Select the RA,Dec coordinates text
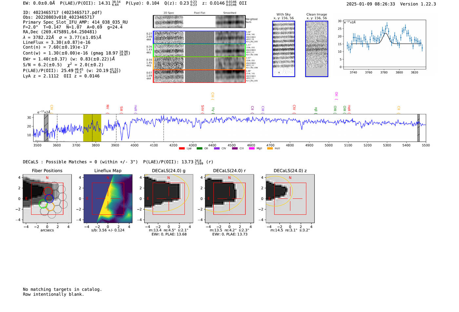459x312 pixels. [x=60, y=32]
